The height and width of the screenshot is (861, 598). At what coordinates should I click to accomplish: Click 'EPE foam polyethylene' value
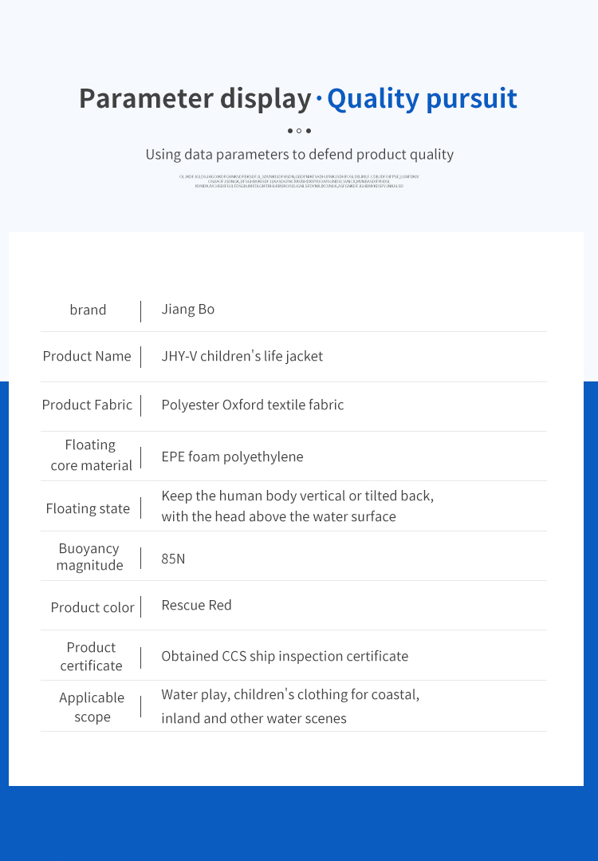pyautogui.click(x=232, y=457)
